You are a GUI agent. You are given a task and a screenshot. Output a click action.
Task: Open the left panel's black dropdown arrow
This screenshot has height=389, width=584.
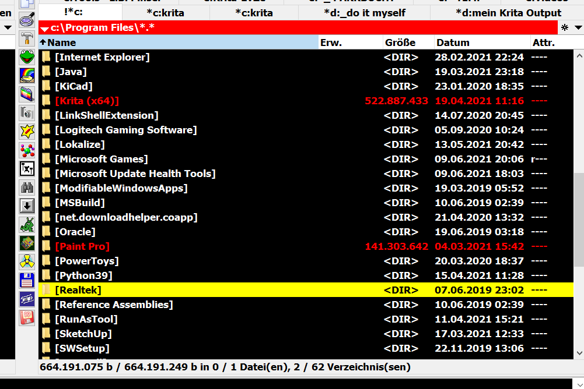pos(8,27)
